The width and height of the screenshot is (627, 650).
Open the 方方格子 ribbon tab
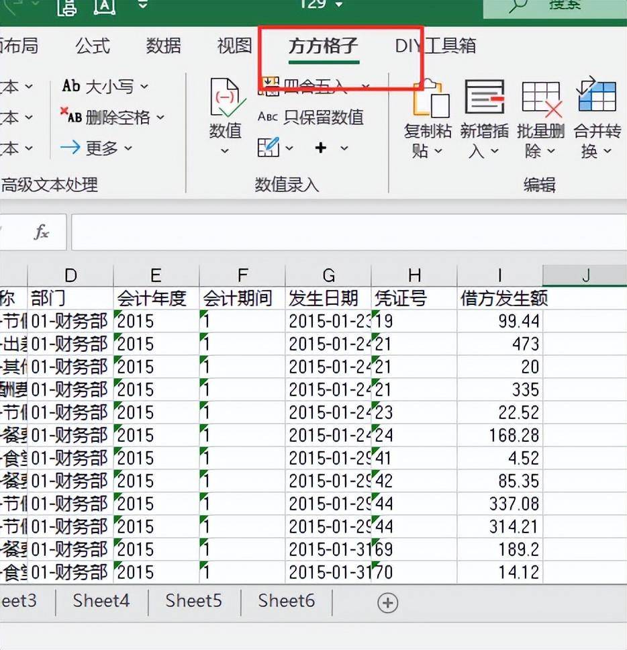coord(324,46)
